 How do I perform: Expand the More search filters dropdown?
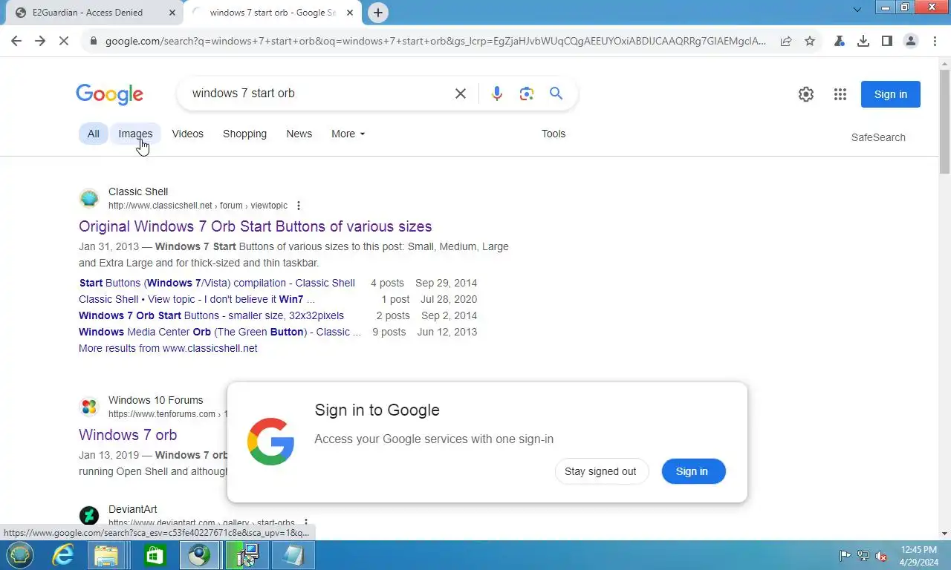348,134
